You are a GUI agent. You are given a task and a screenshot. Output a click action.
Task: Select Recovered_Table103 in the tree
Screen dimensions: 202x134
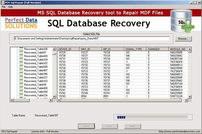[36, 81]
